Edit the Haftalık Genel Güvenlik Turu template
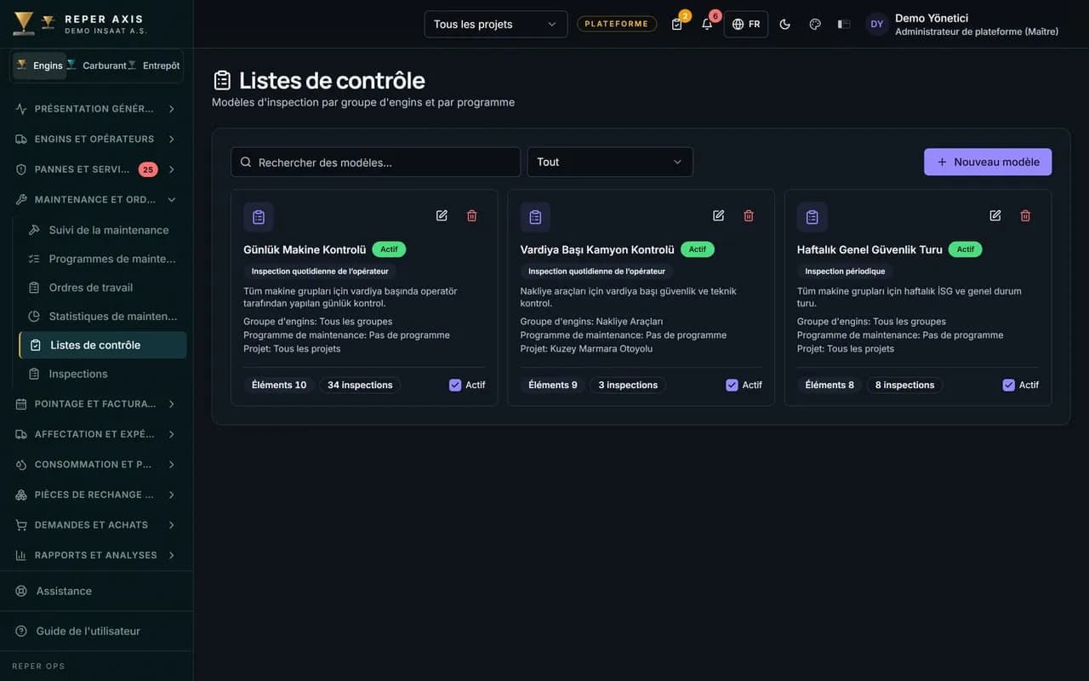The width and height of the screenshot is (1089, 681). click(x=995, y=215)
